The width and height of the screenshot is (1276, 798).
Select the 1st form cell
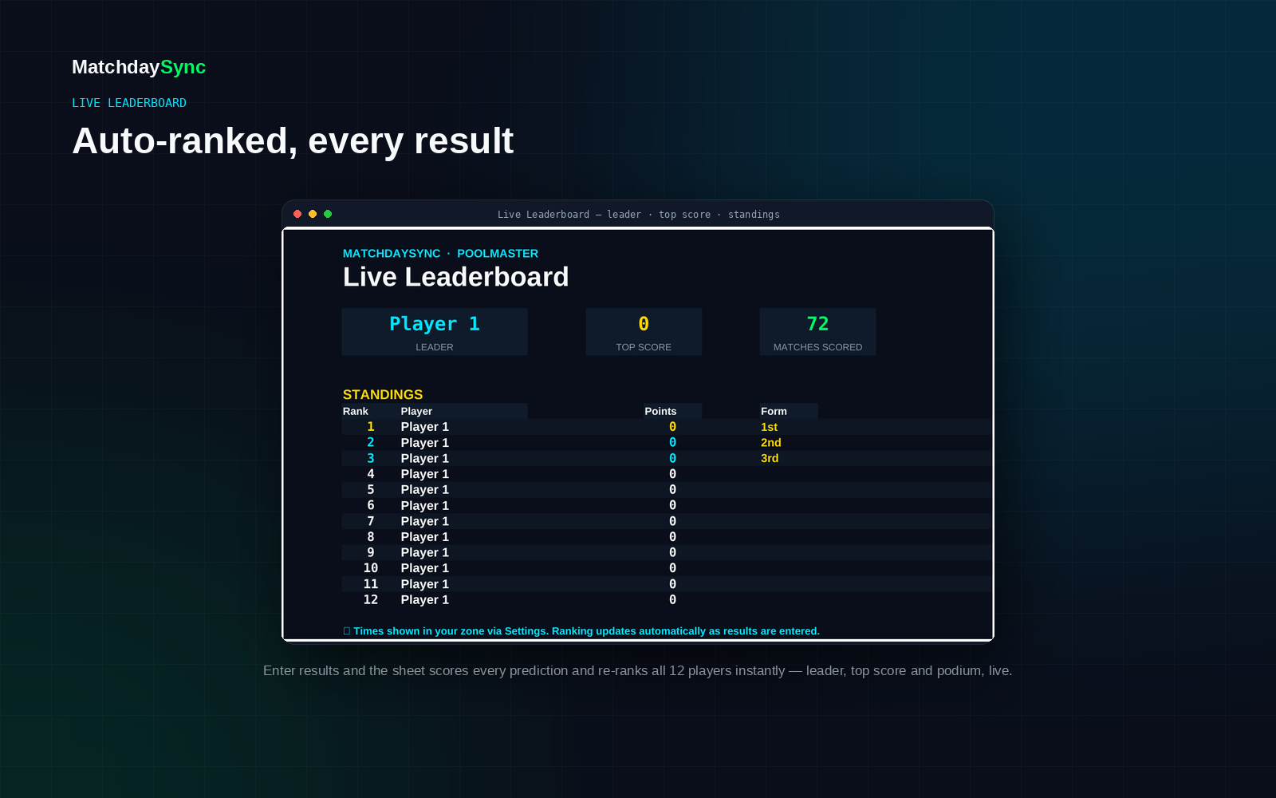[x=769, y=427]
